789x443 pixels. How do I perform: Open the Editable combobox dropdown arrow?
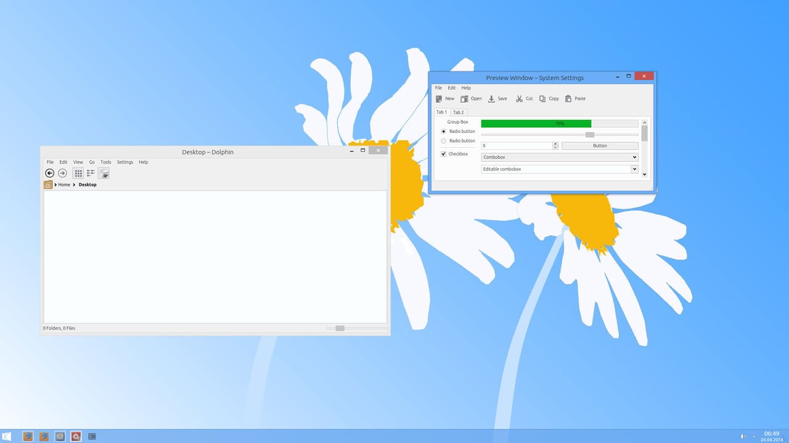click(x=635, y=169)
